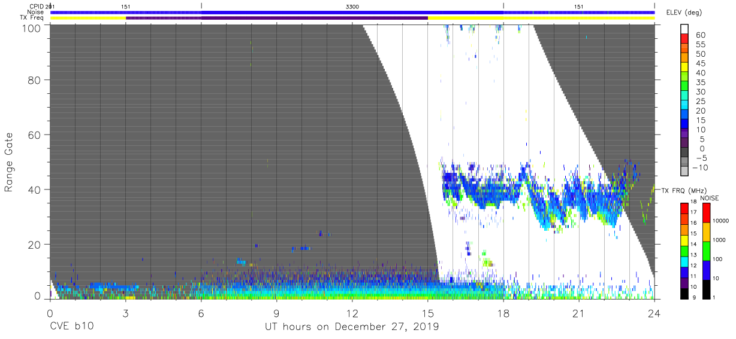Click the ELEV colorbar label '30'
736x339 pixels.
pyautogui.click(x=701, y=92)
